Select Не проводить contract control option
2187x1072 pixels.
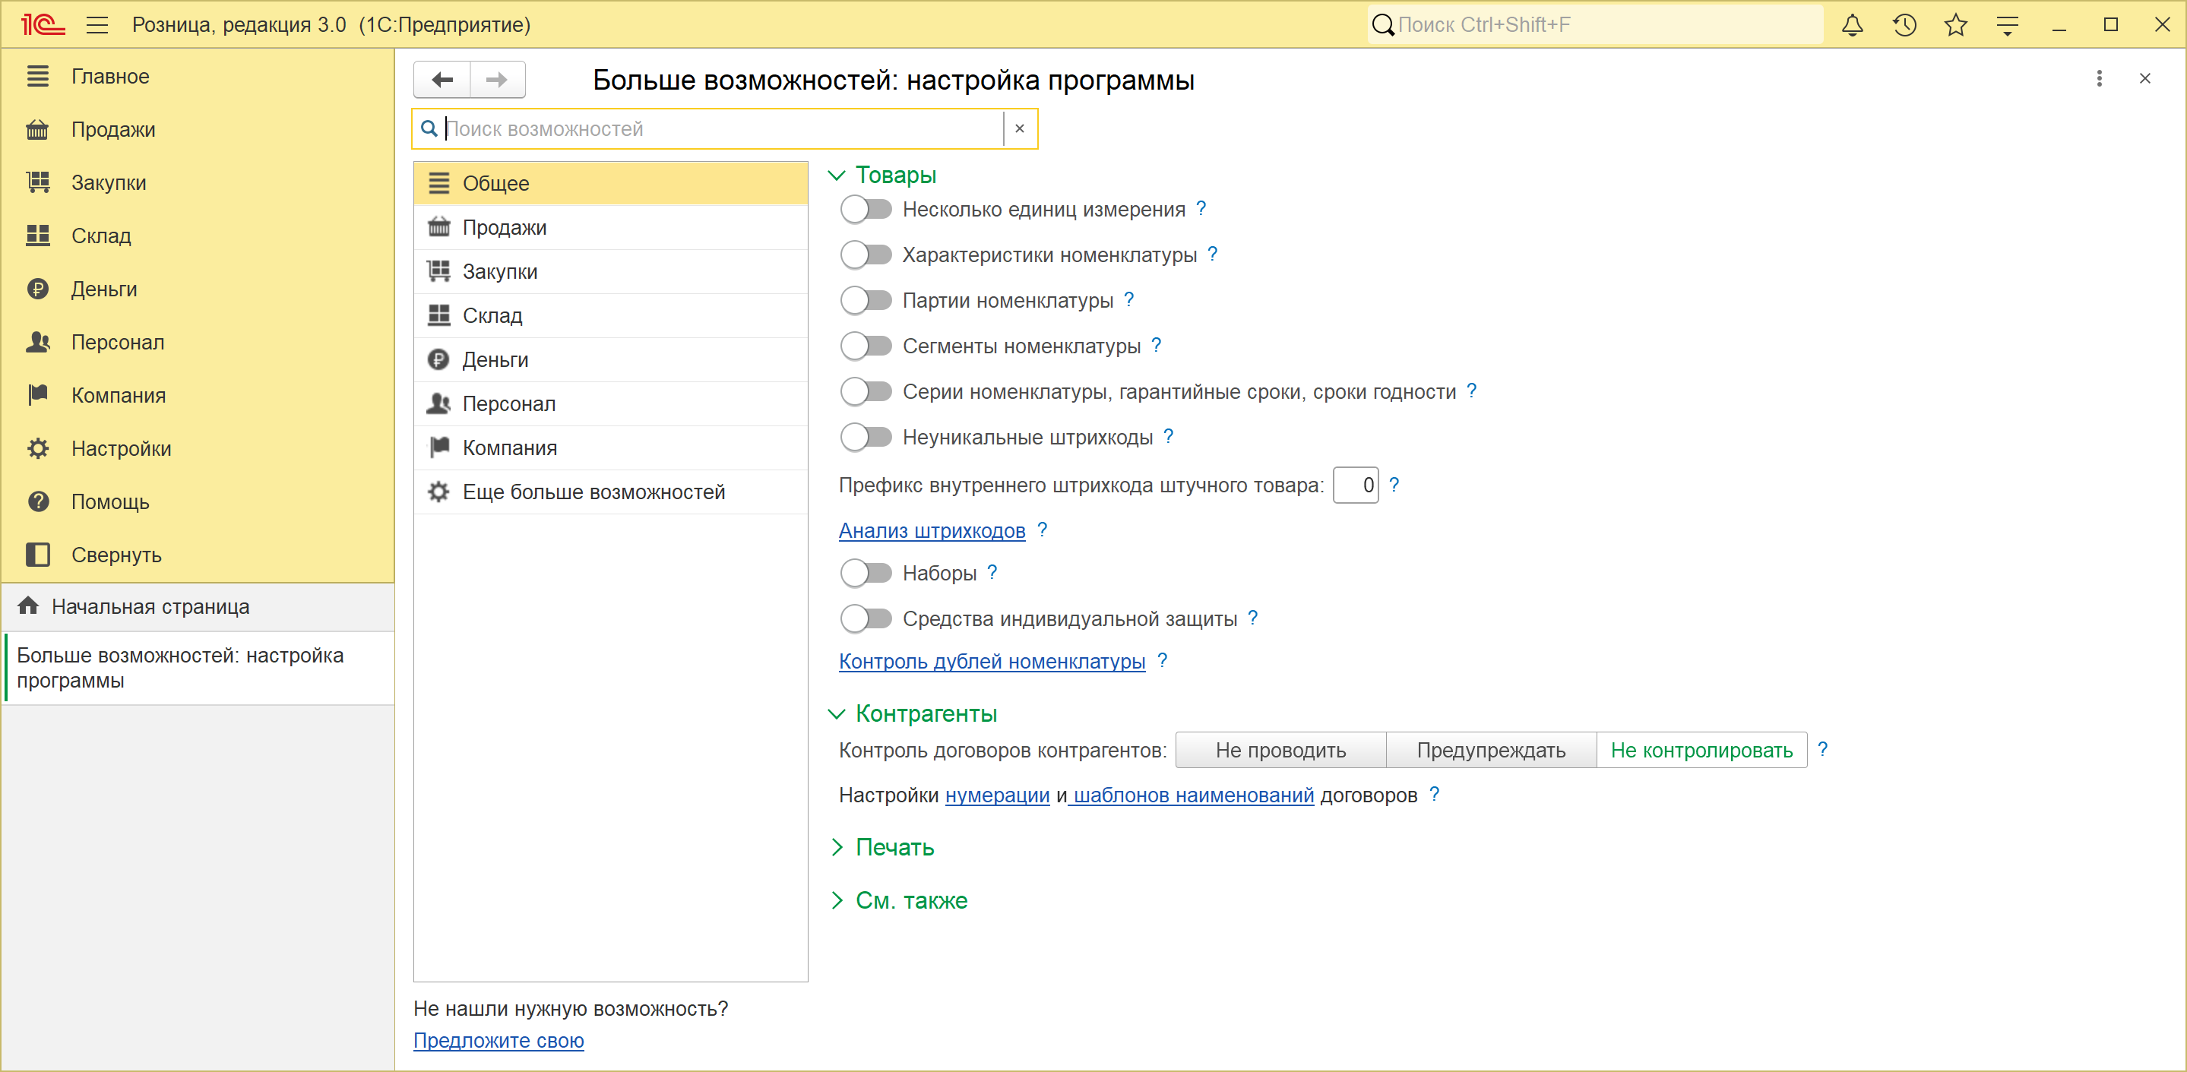click(x=1280, y=751)
